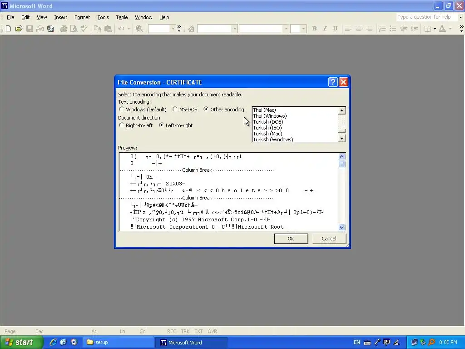The width and height of the screenshot is (465, 349).
Task: Click the Bulleted list icon
Action: [x=393, y=29]
